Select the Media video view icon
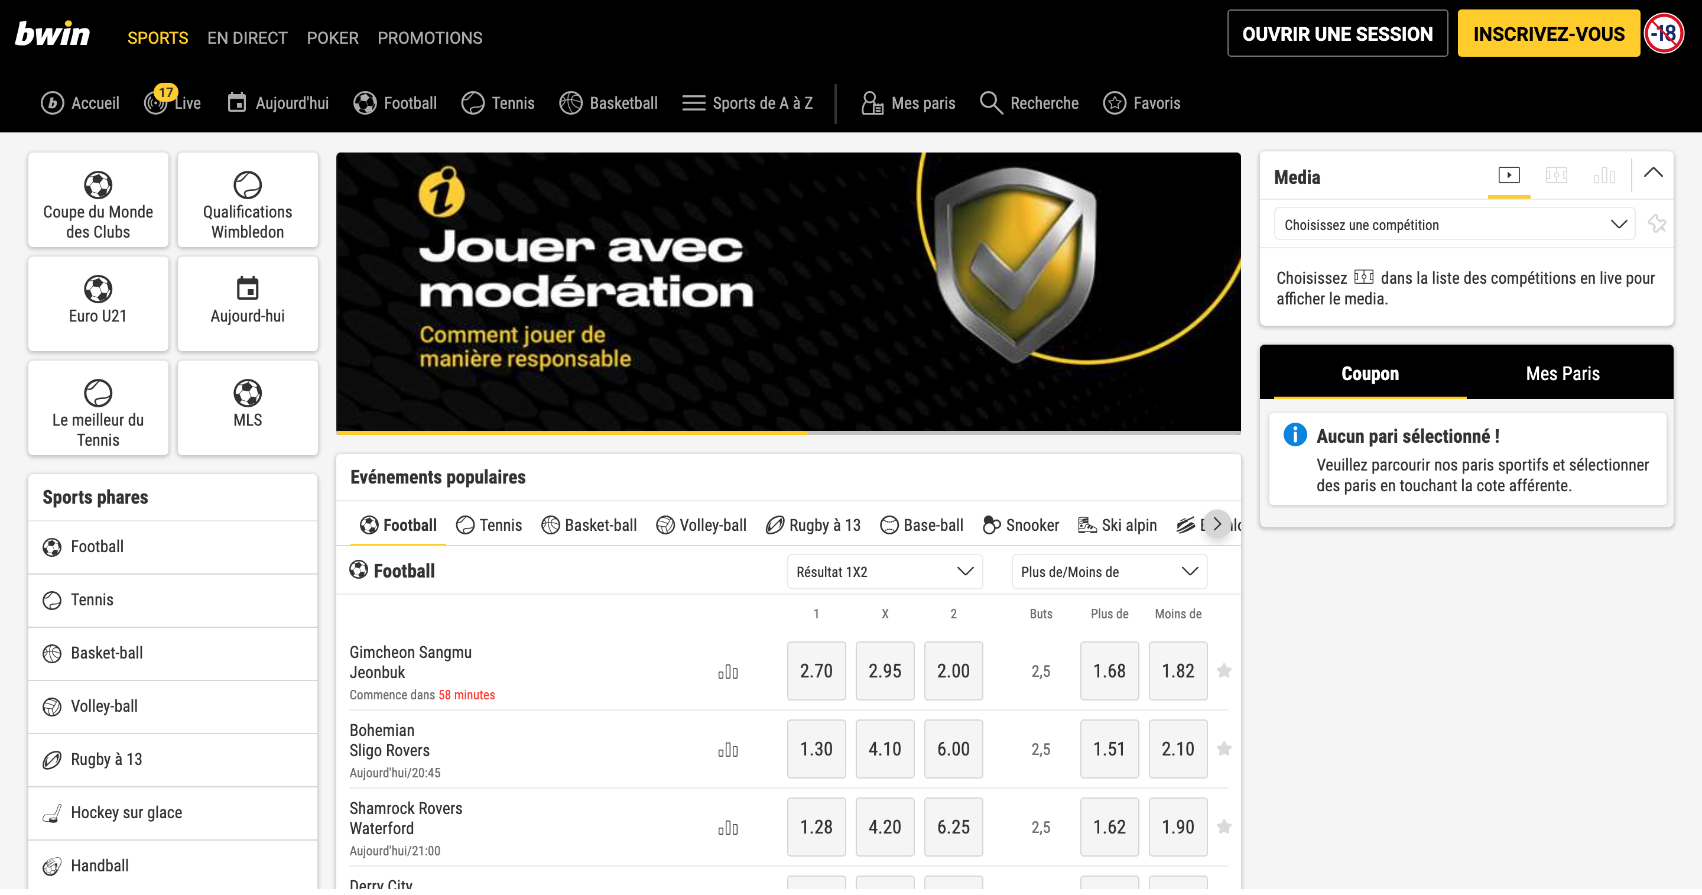 click(x=1509, y=175)
